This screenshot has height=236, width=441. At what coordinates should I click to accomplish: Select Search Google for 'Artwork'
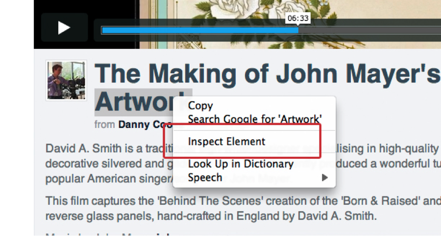[254, 119]
